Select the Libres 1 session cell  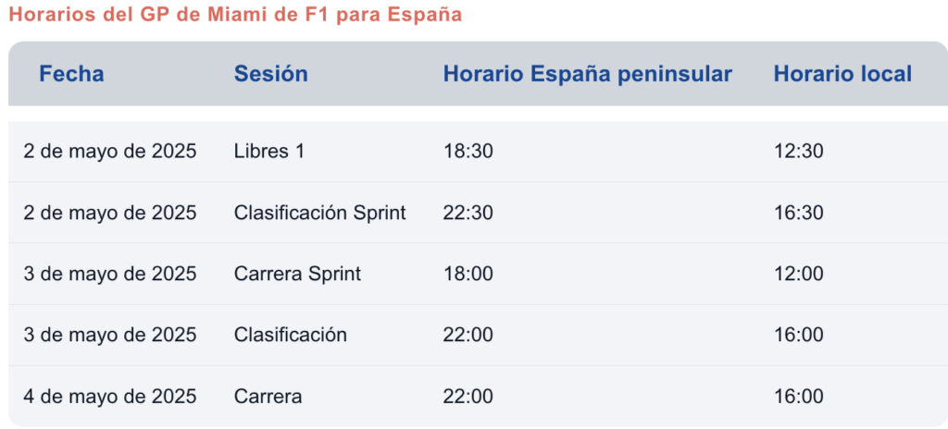tap(269, 151)
